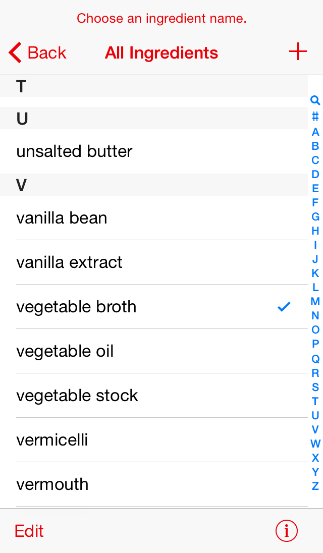Jump to letter M in the index bar
Viewport: 323px width, 553px height.
314,301
